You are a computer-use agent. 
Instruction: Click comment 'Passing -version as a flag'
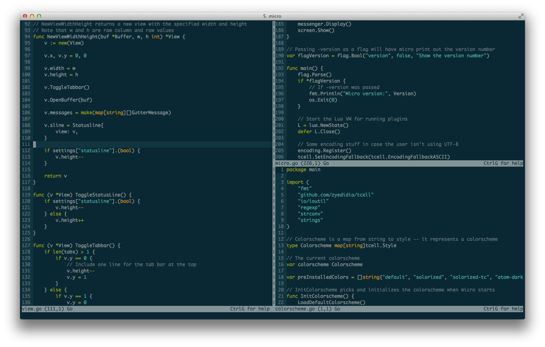(391, 49)
